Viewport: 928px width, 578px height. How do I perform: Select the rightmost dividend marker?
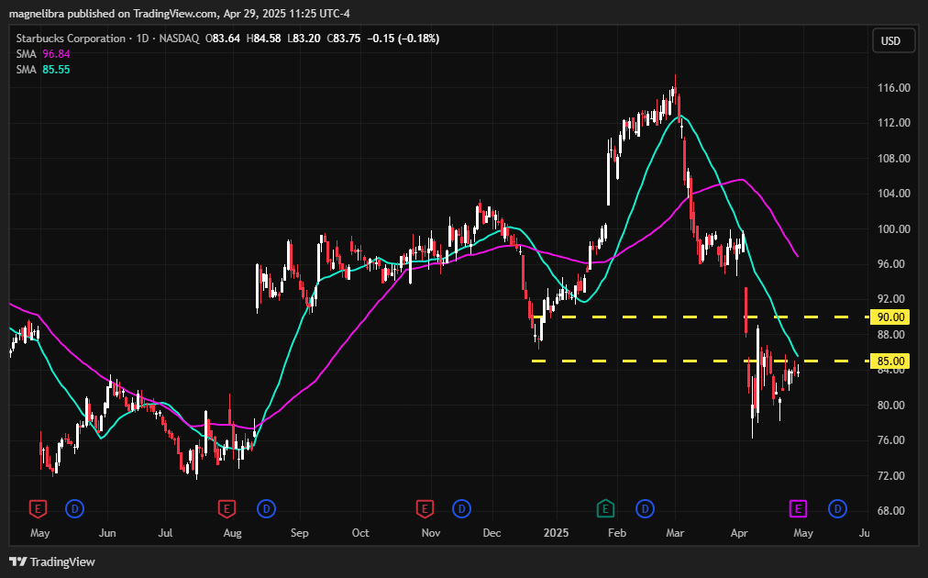click(837, 508)
